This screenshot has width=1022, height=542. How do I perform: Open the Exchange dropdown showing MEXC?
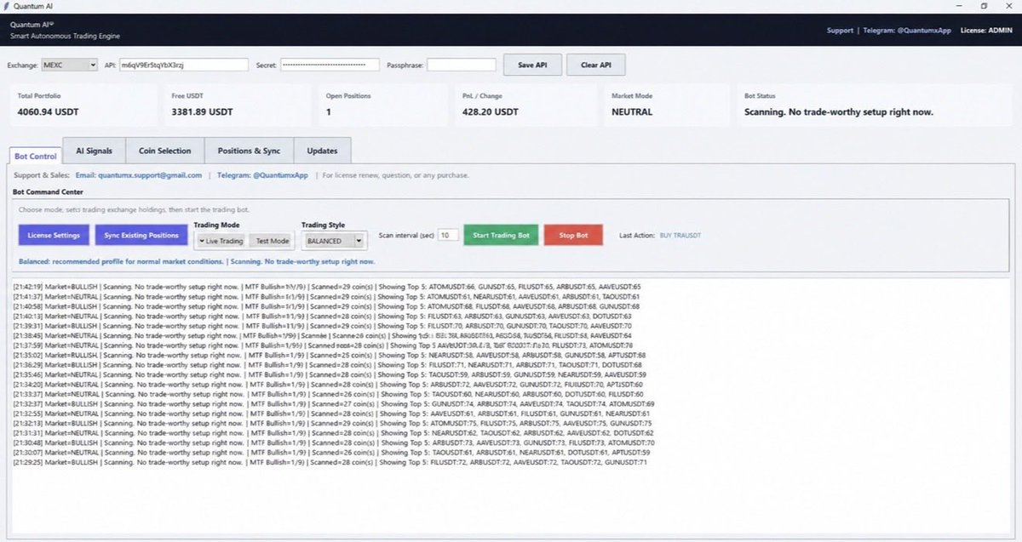69,65
